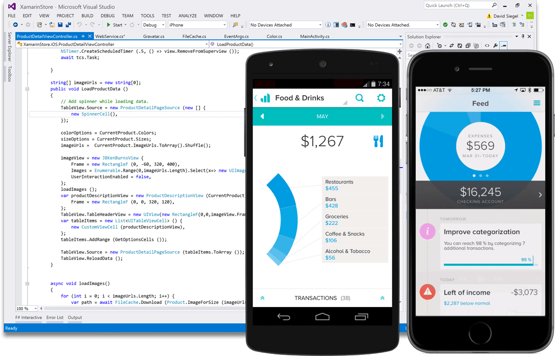Collapse the LoadProductData method outline
The image size is (555, 356).
(27, 89)
